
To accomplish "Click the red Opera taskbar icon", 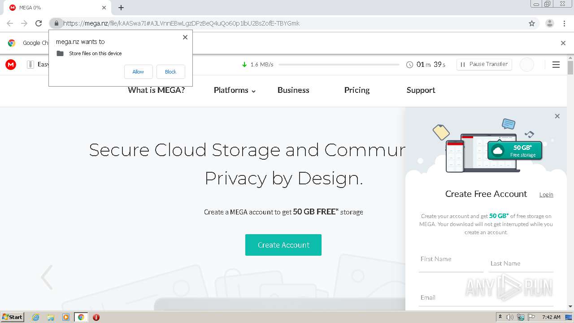I will coord(96,317).
